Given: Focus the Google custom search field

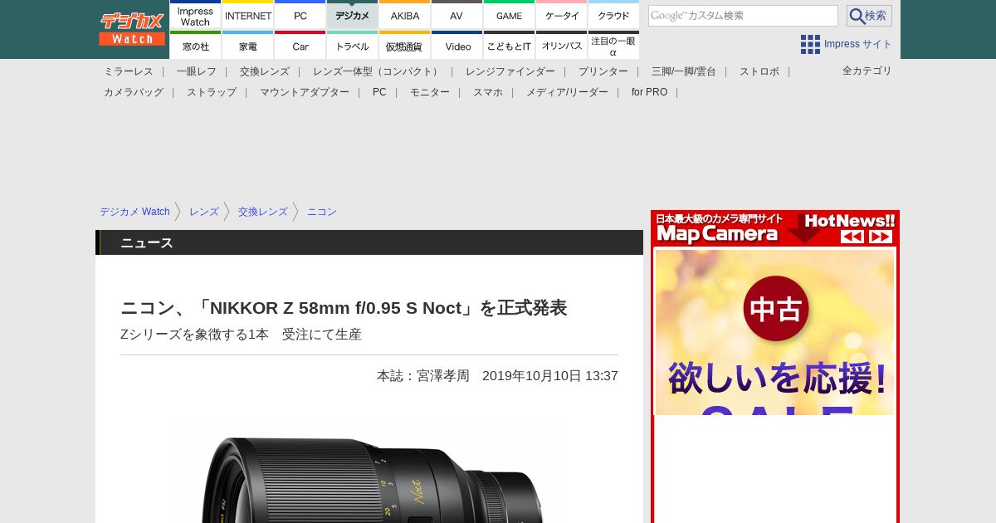Looking at the screenshot, I should click(x=743, y=16).
